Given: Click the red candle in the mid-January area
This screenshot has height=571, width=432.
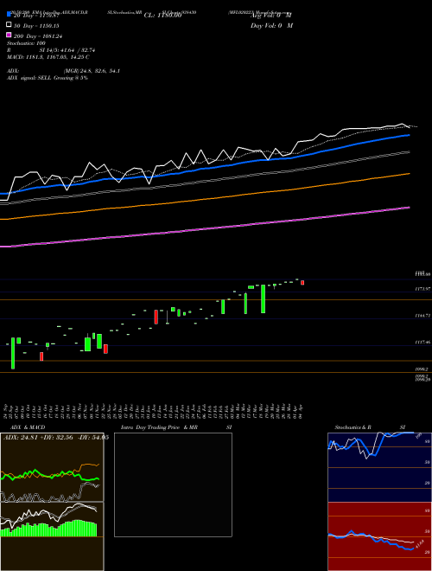Looking at the screenshot, I should (156, 317).
